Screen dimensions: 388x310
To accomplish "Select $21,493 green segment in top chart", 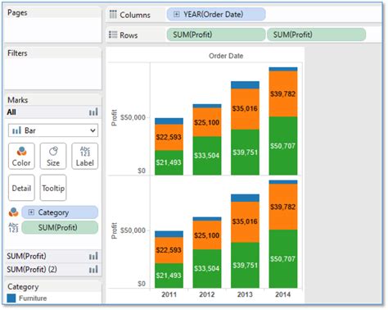I will pyautogui.click(x=169, y=162).
